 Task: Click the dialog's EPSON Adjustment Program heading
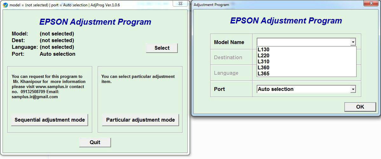286,21
